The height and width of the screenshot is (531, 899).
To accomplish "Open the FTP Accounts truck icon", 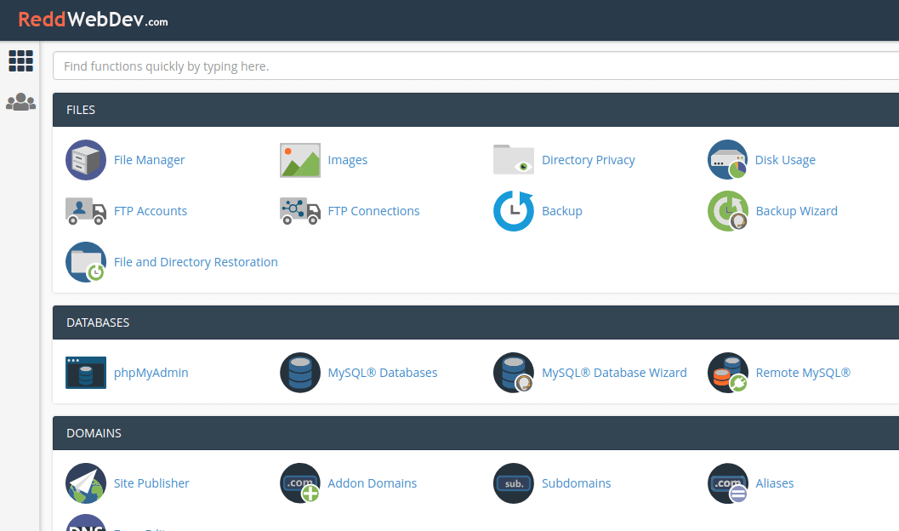I will (x=86, y=211).
